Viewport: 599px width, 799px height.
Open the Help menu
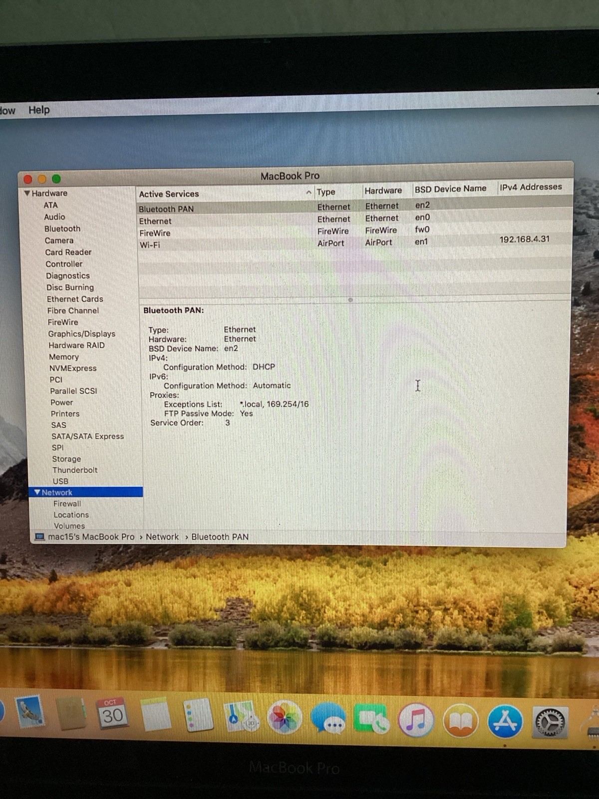pos(39,110)
